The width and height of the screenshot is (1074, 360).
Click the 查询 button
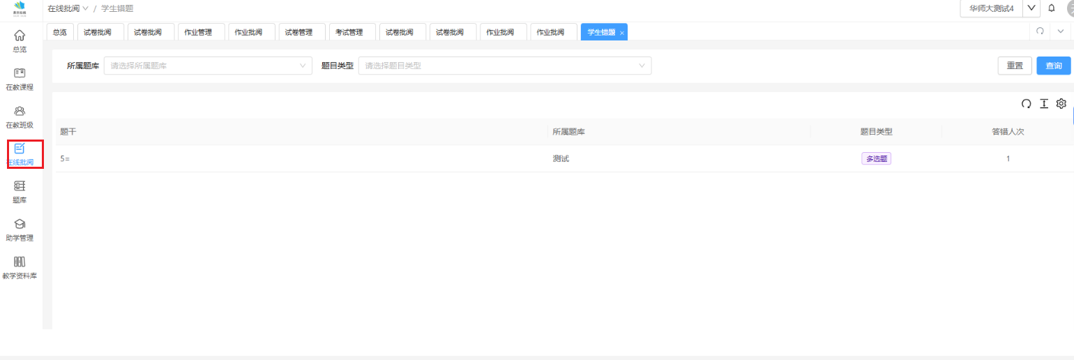point(1053,66)
